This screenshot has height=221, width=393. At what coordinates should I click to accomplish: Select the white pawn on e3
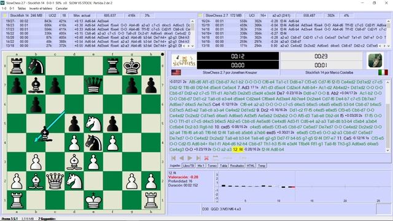(x=93, y=162)
